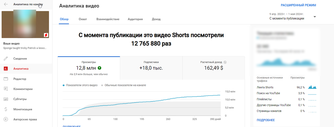The image size is (334, 127).
Task: Click Другие страницы YouTube traffic row
Action: [286, 105]
